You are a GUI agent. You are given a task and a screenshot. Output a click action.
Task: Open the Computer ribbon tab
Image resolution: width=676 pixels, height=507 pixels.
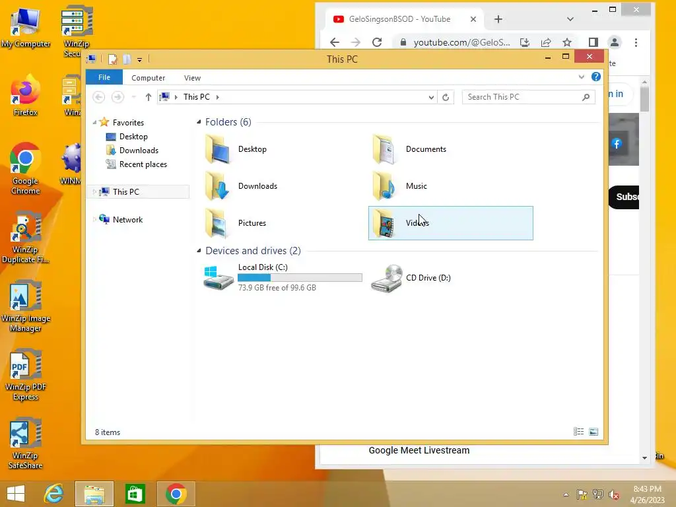(149, 78)
